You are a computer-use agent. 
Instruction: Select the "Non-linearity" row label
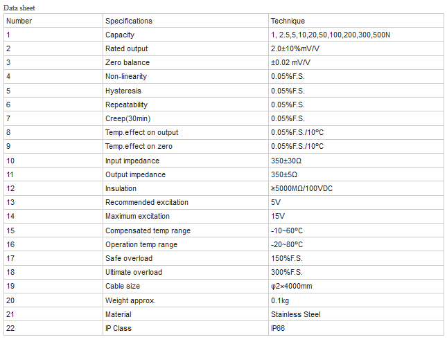pos(126,76)
